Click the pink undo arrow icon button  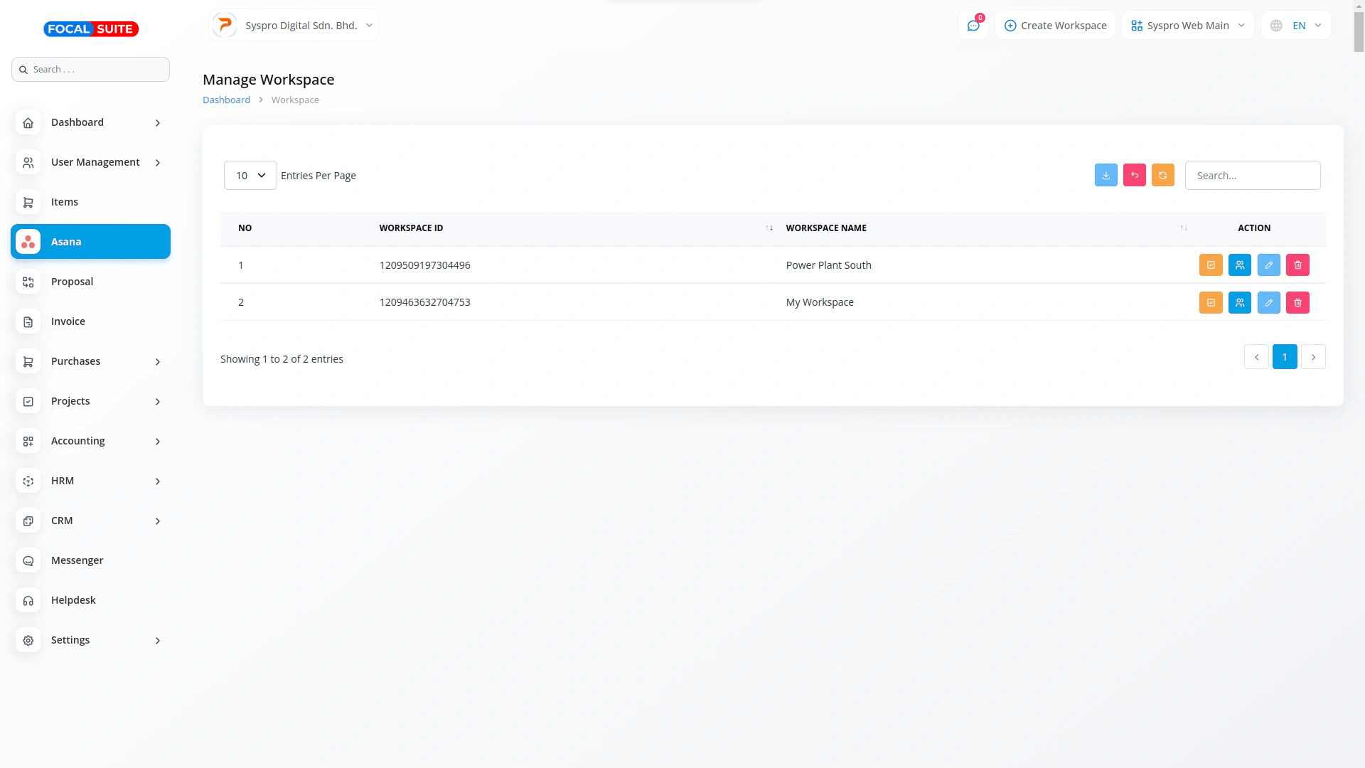pyautogui.click(x=1134, y=175)
